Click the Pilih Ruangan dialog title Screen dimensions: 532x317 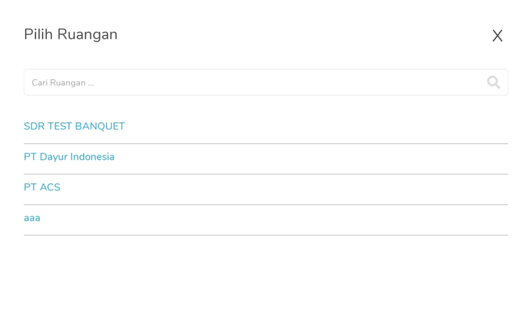click(x=71, y=34)
